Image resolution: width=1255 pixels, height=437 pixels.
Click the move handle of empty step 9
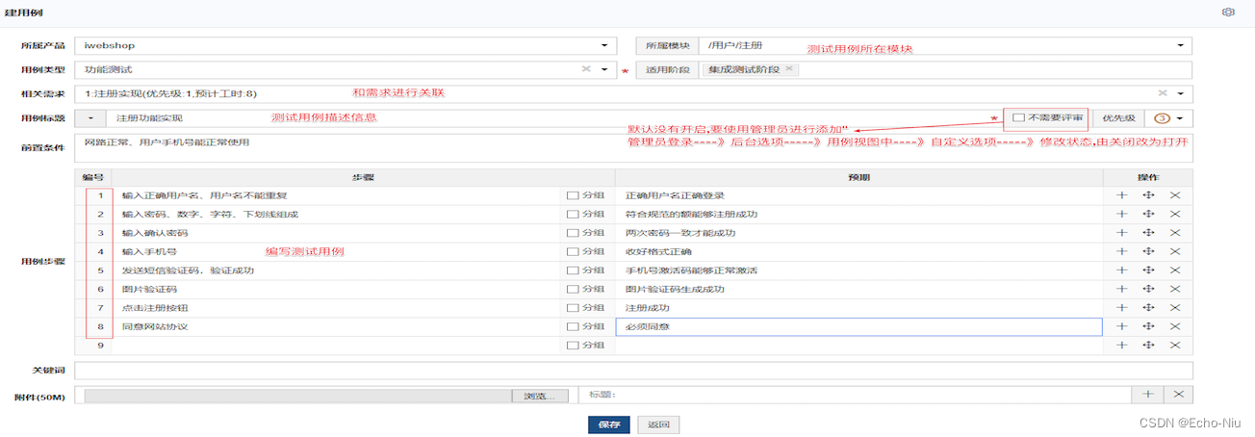[x=1148, y=345]
